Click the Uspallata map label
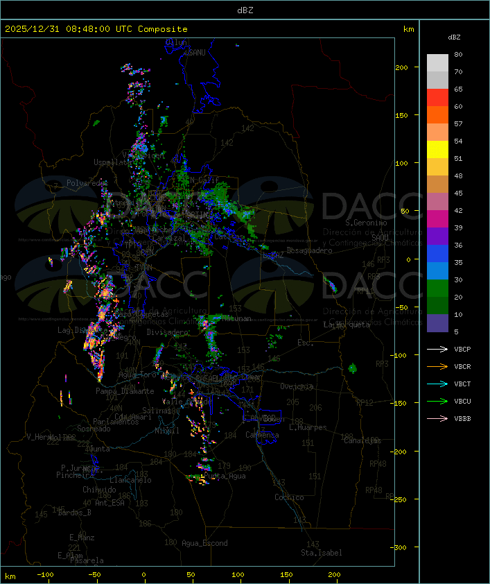The image size is (490, 584). pos(113,162)
